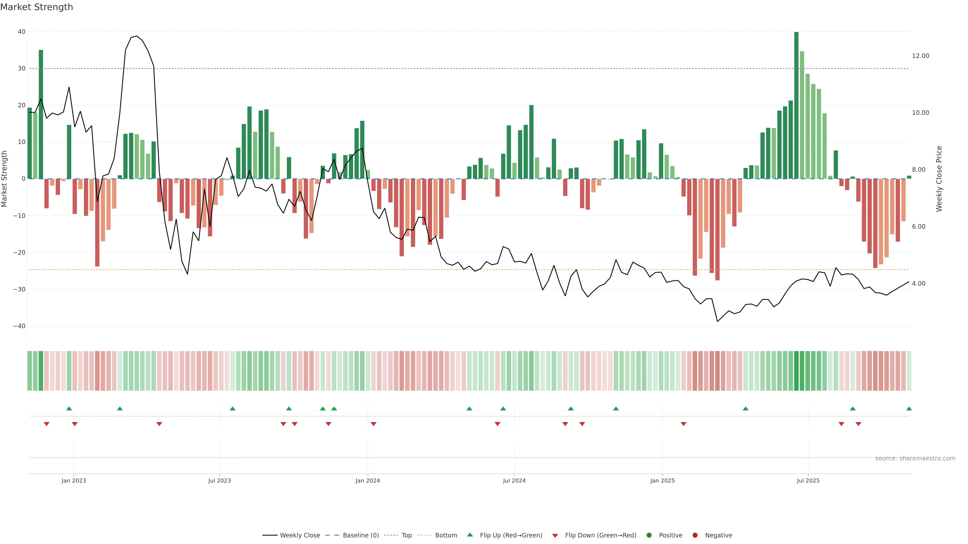This screenshot has width=968, height=544.
Task: Click the Jul 2024 x-axis label
Action: (x=514, y=481)
